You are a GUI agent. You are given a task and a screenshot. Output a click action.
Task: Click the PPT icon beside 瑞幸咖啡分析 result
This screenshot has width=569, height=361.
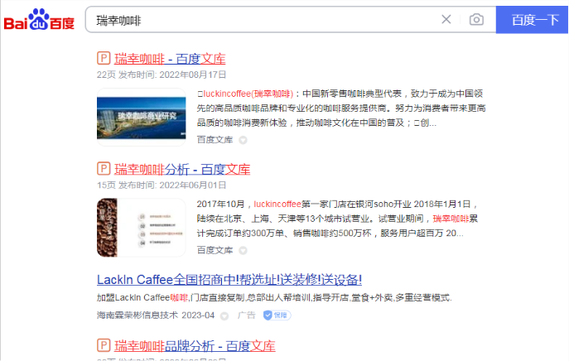[x=104, y=169]
